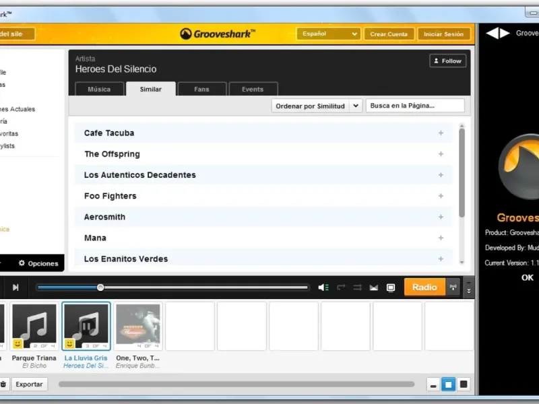The image size is (539, 404).
Task: Open the artist Los Enanitos Verdes
Action: coord(126,259)
